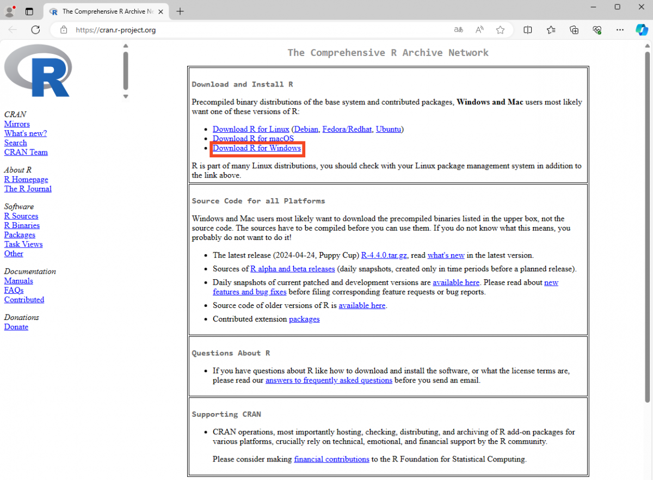Click the CRAN R logo image
Screen dimensions: 653x480
(38, 71)
